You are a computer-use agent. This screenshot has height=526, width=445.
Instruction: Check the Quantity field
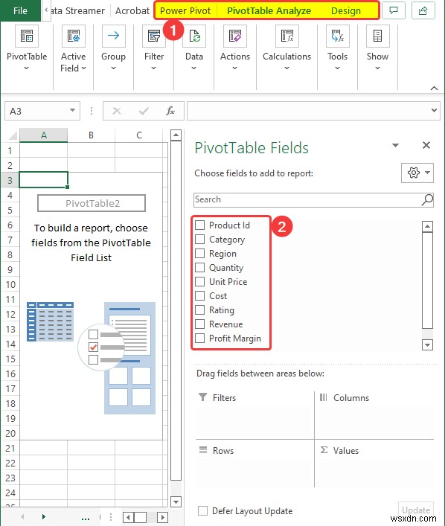click(199, 267)
